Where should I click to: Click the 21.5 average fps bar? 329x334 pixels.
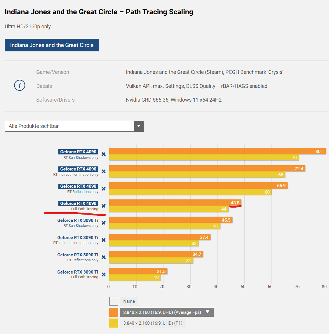138,272
